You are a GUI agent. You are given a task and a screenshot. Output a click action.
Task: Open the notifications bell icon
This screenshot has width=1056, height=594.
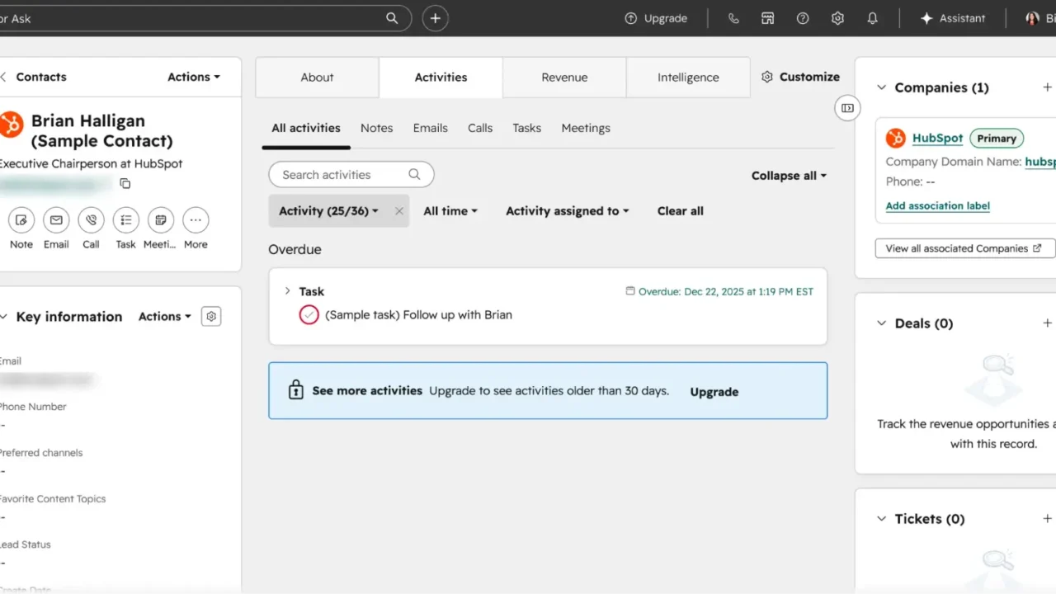872,18
